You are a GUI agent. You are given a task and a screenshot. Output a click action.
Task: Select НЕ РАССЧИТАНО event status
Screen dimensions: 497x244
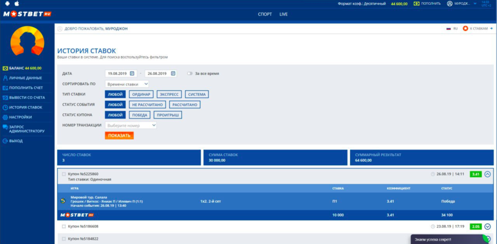[147, 105]
